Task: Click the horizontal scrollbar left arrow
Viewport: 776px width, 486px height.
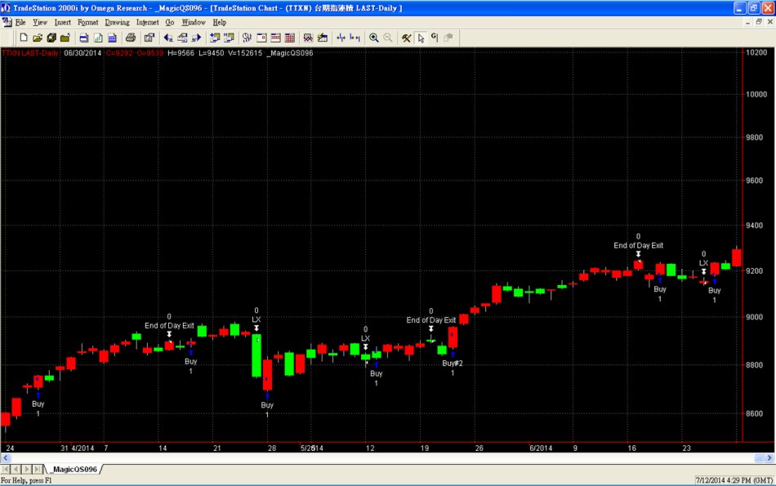Action: 5,460
